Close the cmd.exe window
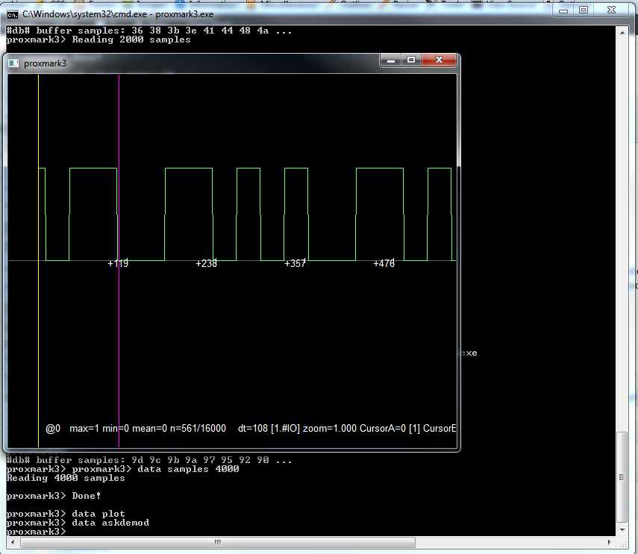Image resolution: width=638 pixels, height=554 pixels. coord(611,10)
